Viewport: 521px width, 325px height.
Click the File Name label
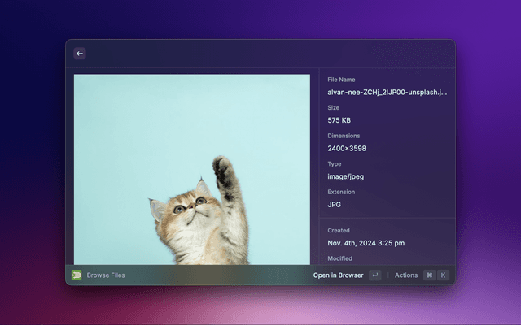click(341, 80)
